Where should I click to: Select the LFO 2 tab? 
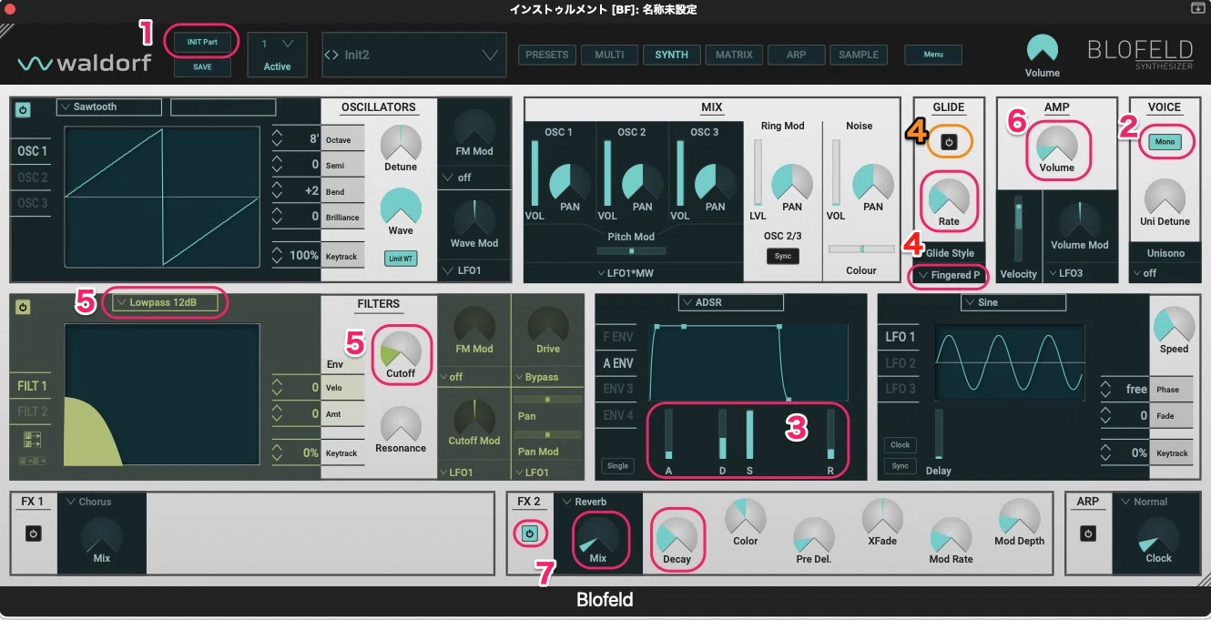coord(901,363)
